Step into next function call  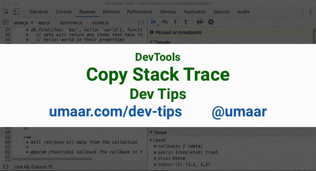(175, 22)
